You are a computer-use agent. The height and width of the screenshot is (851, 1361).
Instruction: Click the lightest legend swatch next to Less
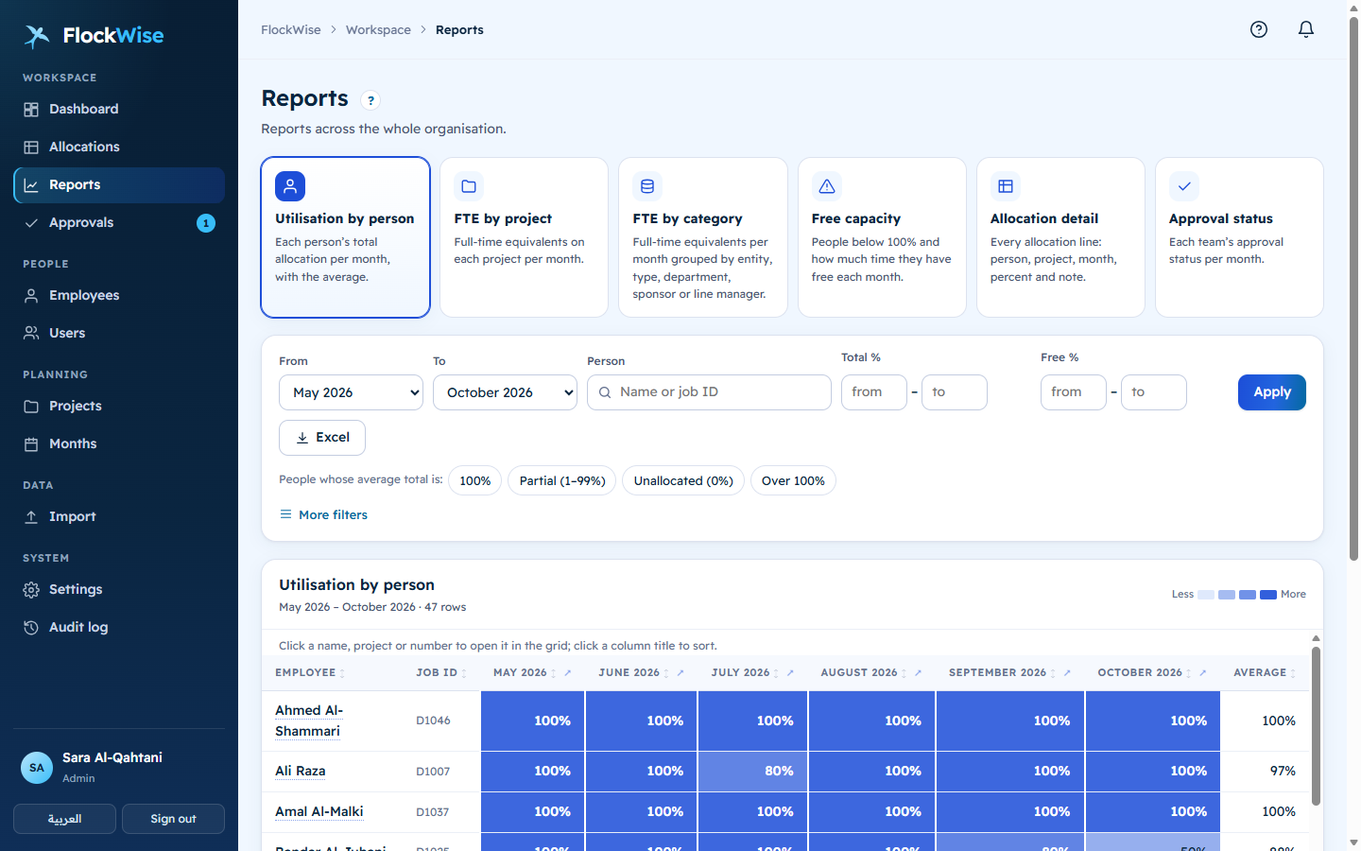(1206, 595)
